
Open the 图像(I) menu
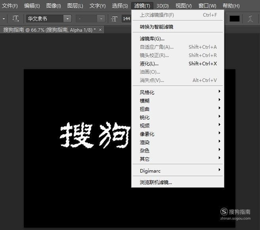[54, 6]
